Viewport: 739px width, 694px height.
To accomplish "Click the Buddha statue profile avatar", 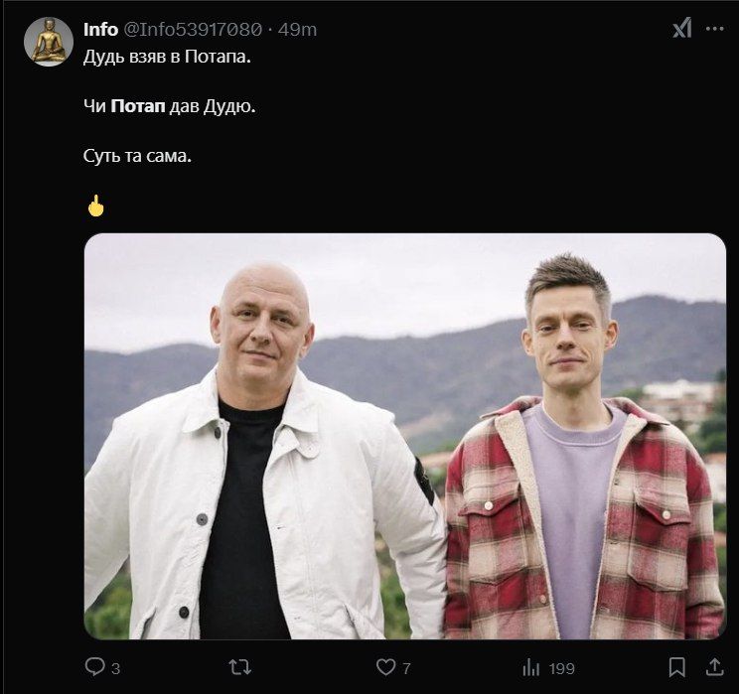I will [48, 42].
